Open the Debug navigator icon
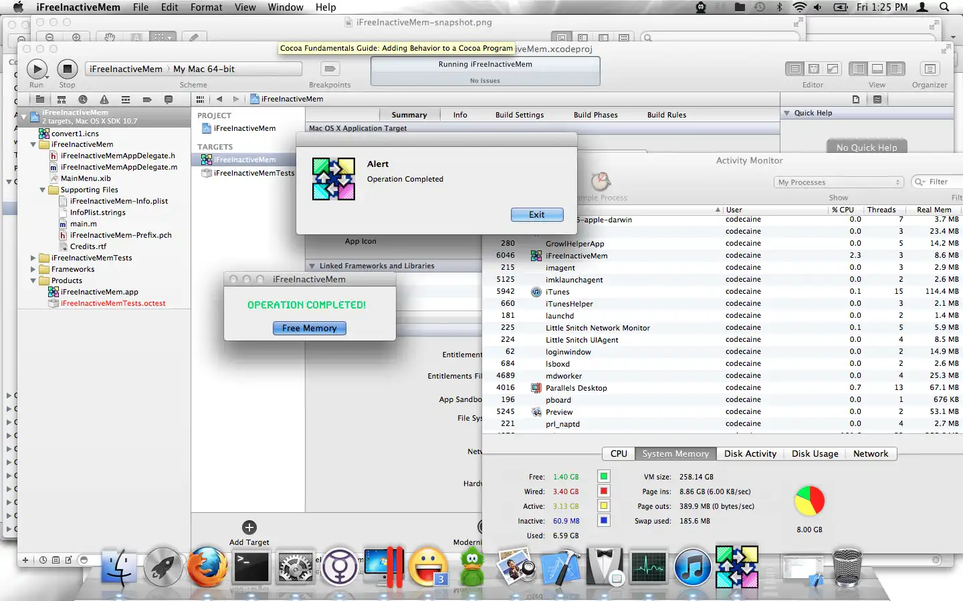This screenshot has height=601, width=963. pyautogui.click(x=126, y=99)
